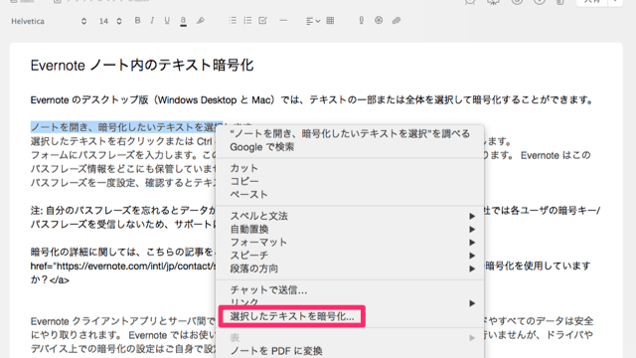Expand the arrow beside フォーマット
The image size is (636, 358).
click(x=472, y=243)
